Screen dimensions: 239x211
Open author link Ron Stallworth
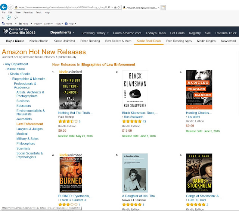point(134,117)
